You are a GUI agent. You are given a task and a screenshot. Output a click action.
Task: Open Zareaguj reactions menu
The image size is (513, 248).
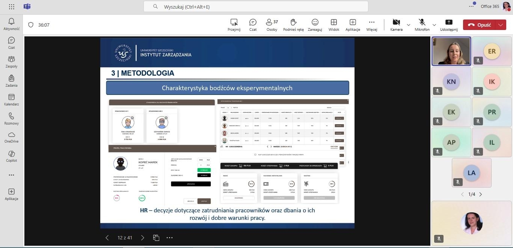pyautogui.click(x=315, y=25)
